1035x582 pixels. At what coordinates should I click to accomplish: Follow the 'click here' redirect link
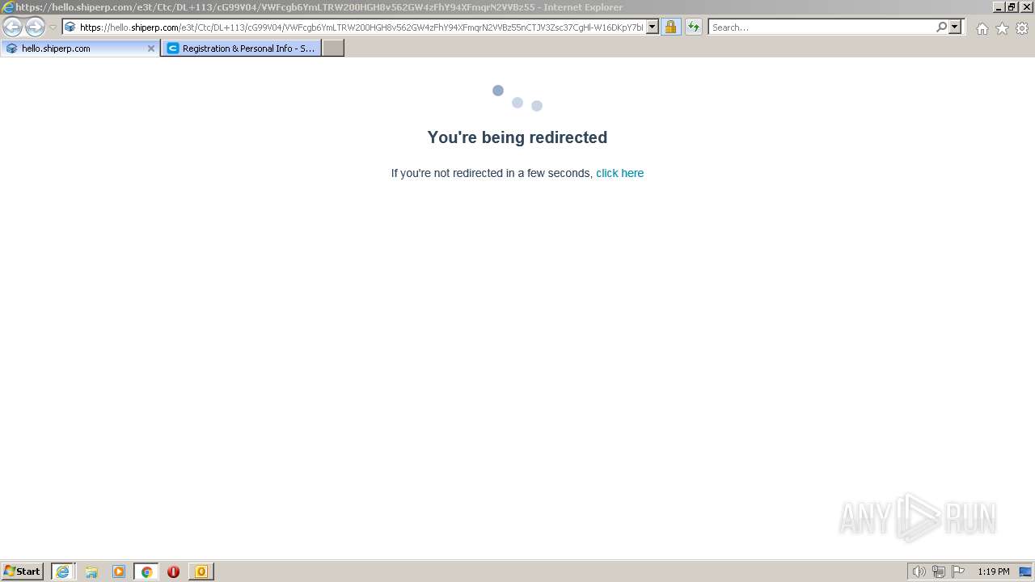pos(619,173)
